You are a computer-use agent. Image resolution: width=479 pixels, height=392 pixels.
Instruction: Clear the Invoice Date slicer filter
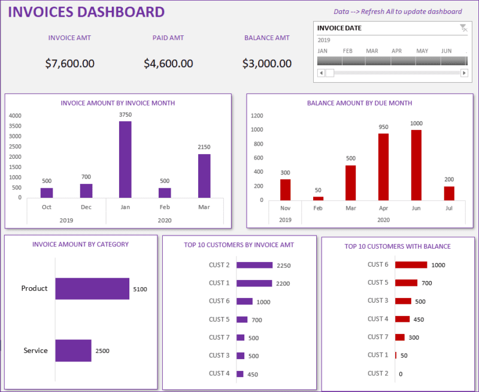pos(463,28)
